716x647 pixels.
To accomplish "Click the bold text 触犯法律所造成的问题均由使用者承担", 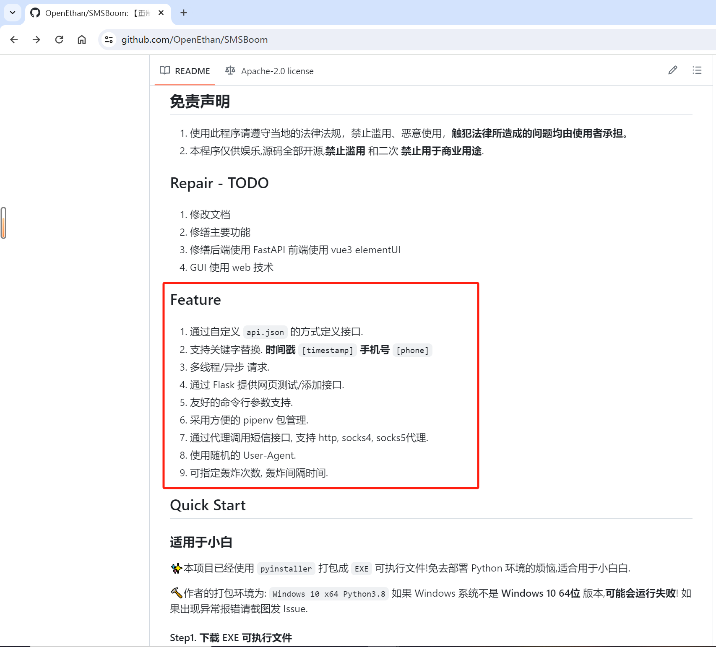I will click(x=539, y=133).
